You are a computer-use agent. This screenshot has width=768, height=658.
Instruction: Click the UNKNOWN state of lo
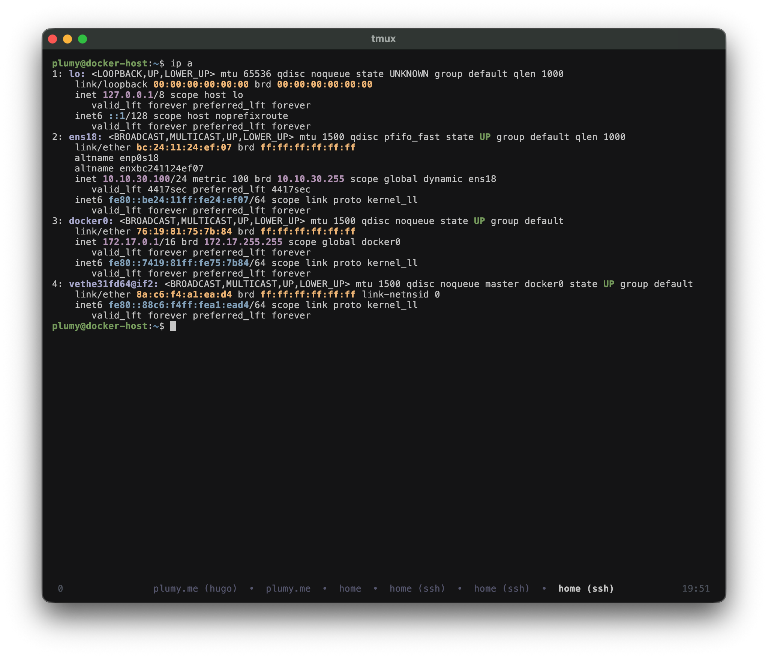(x=409, y=74)
